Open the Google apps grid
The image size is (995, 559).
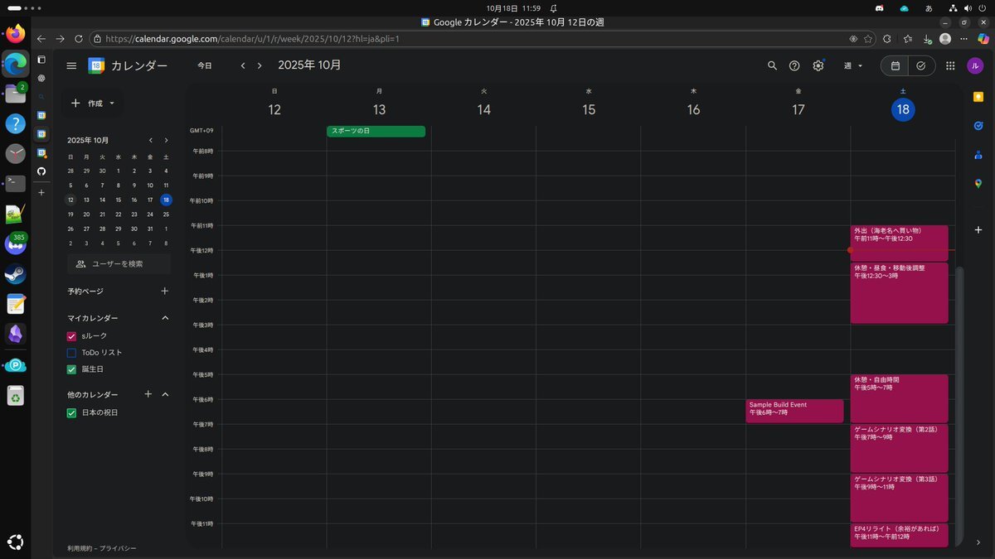click(x=950, y=65)
